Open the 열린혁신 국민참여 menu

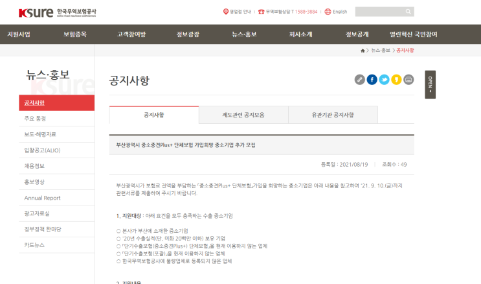tap(414, 34)
